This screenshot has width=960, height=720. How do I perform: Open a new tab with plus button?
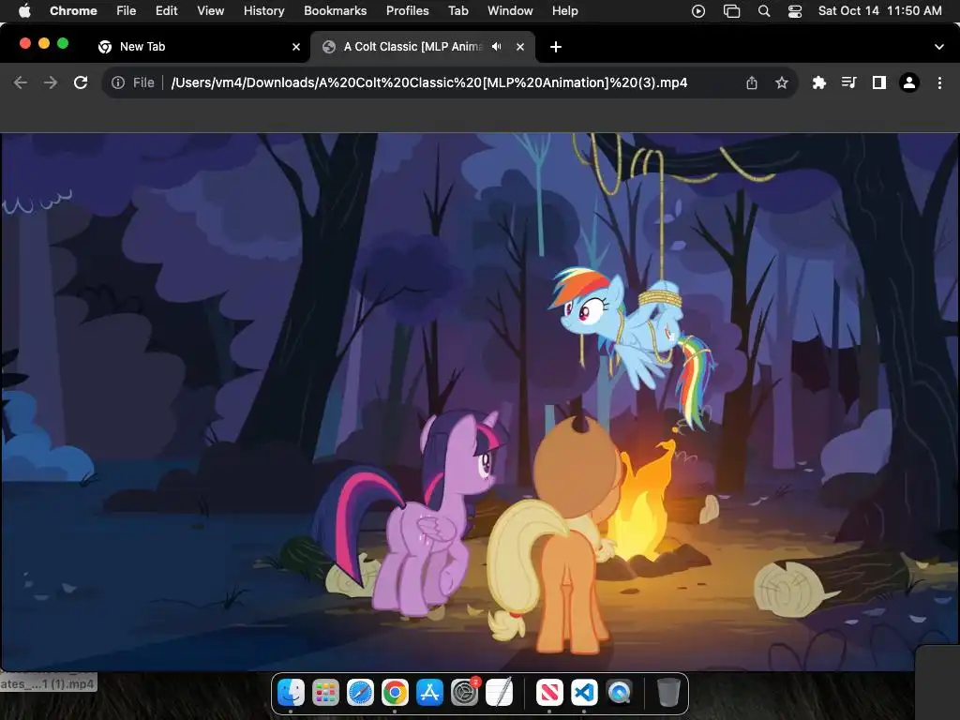pos(555,47)
